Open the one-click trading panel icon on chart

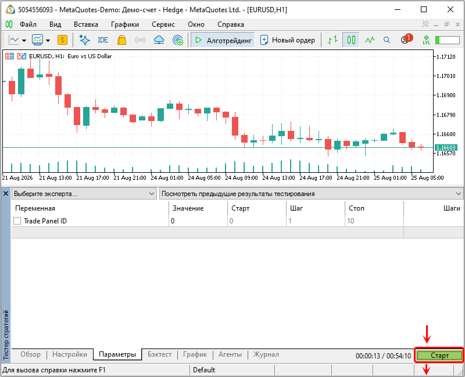pyautogui.click(x=9, y=56)
